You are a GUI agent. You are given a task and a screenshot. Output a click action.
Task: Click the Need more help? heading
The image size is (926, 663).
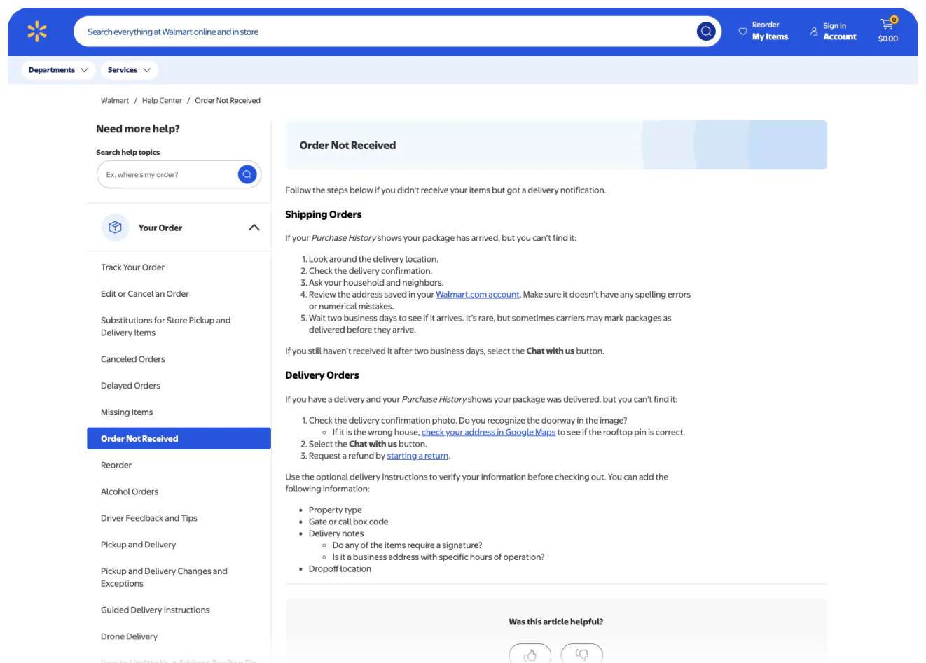(x=138, y=129)
